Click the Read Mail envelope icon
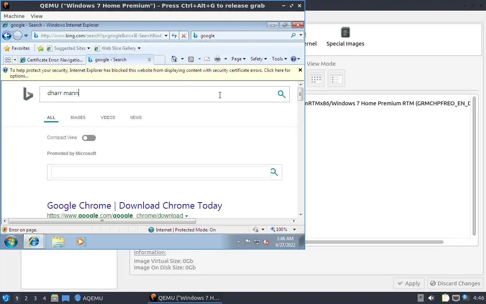This screenshot has height=304, width=486. tap(207, 59)
